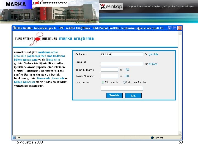Image resolution: width=198 pixels, height=149 pixels.
Task: Click the Nice sınıfları codes text box
Action: pyautogui.click(x=122, y=88)
